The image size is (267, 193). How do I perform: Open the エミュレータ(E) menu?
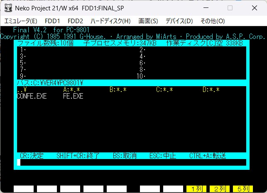[20, 21]
